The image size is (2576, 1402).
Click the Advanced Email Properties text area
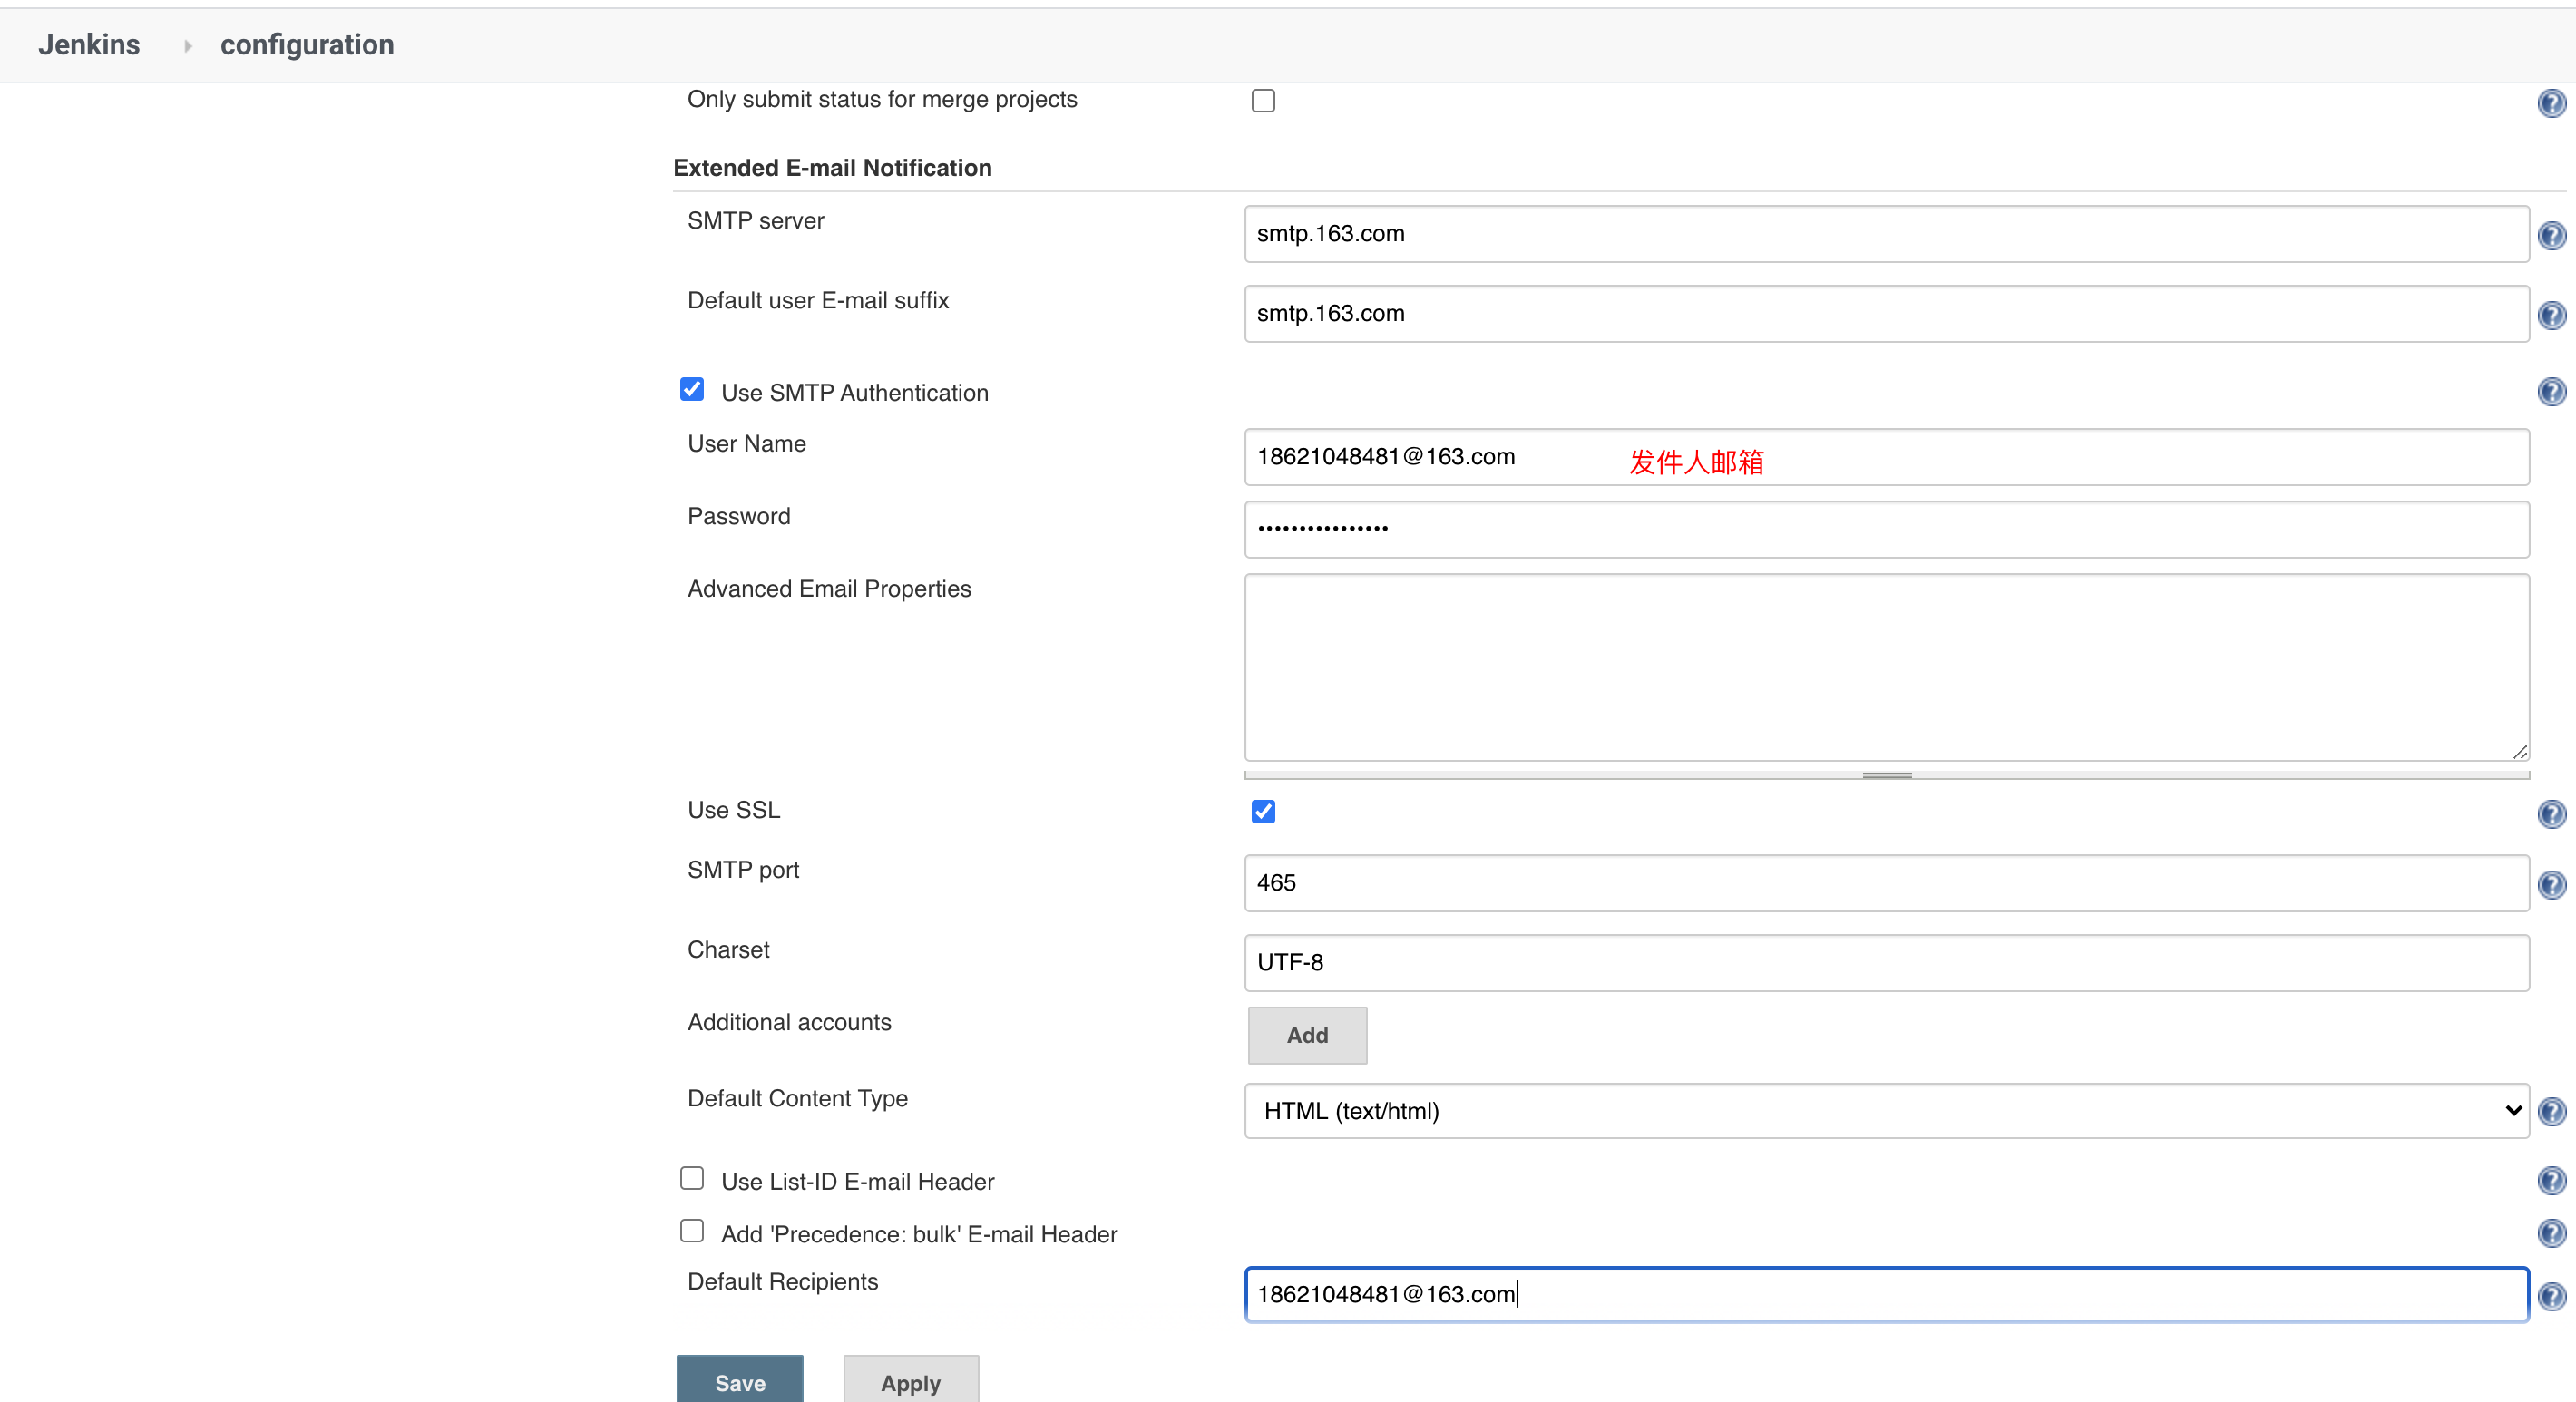(x=1886, y=667)
